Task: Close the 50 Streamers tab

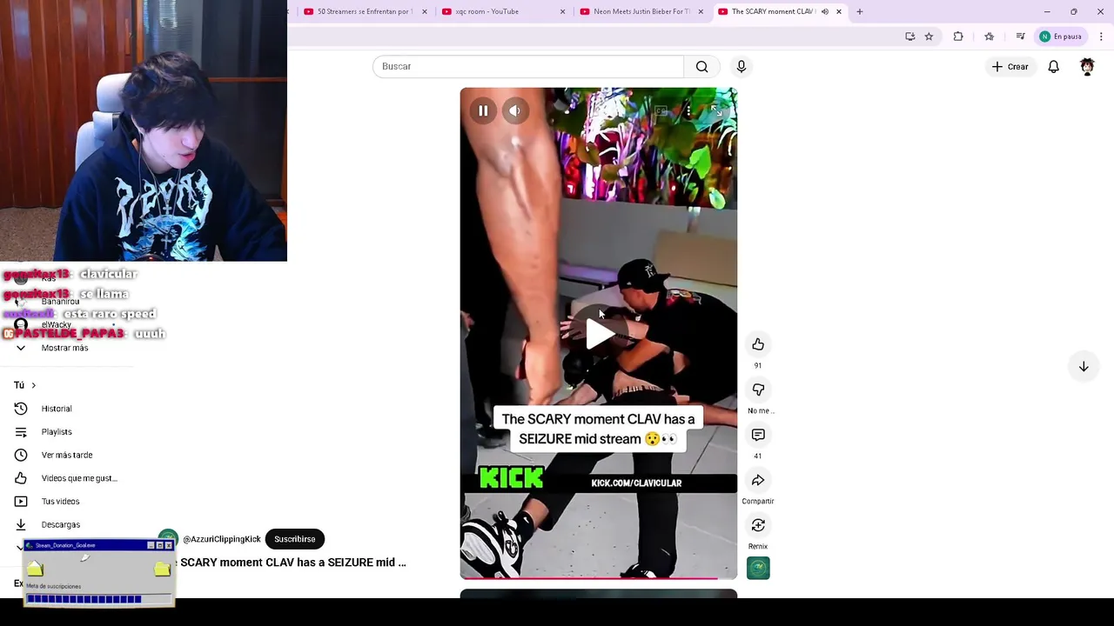Action: (x=425, y=11)
